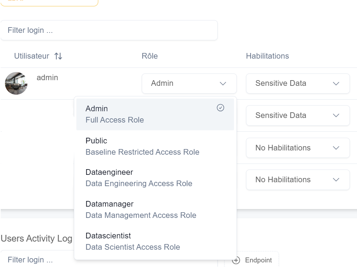Viewport: 357px width, 267px height.
Task: Open the first No Habilitations dropdown
Action: point(298,148)
